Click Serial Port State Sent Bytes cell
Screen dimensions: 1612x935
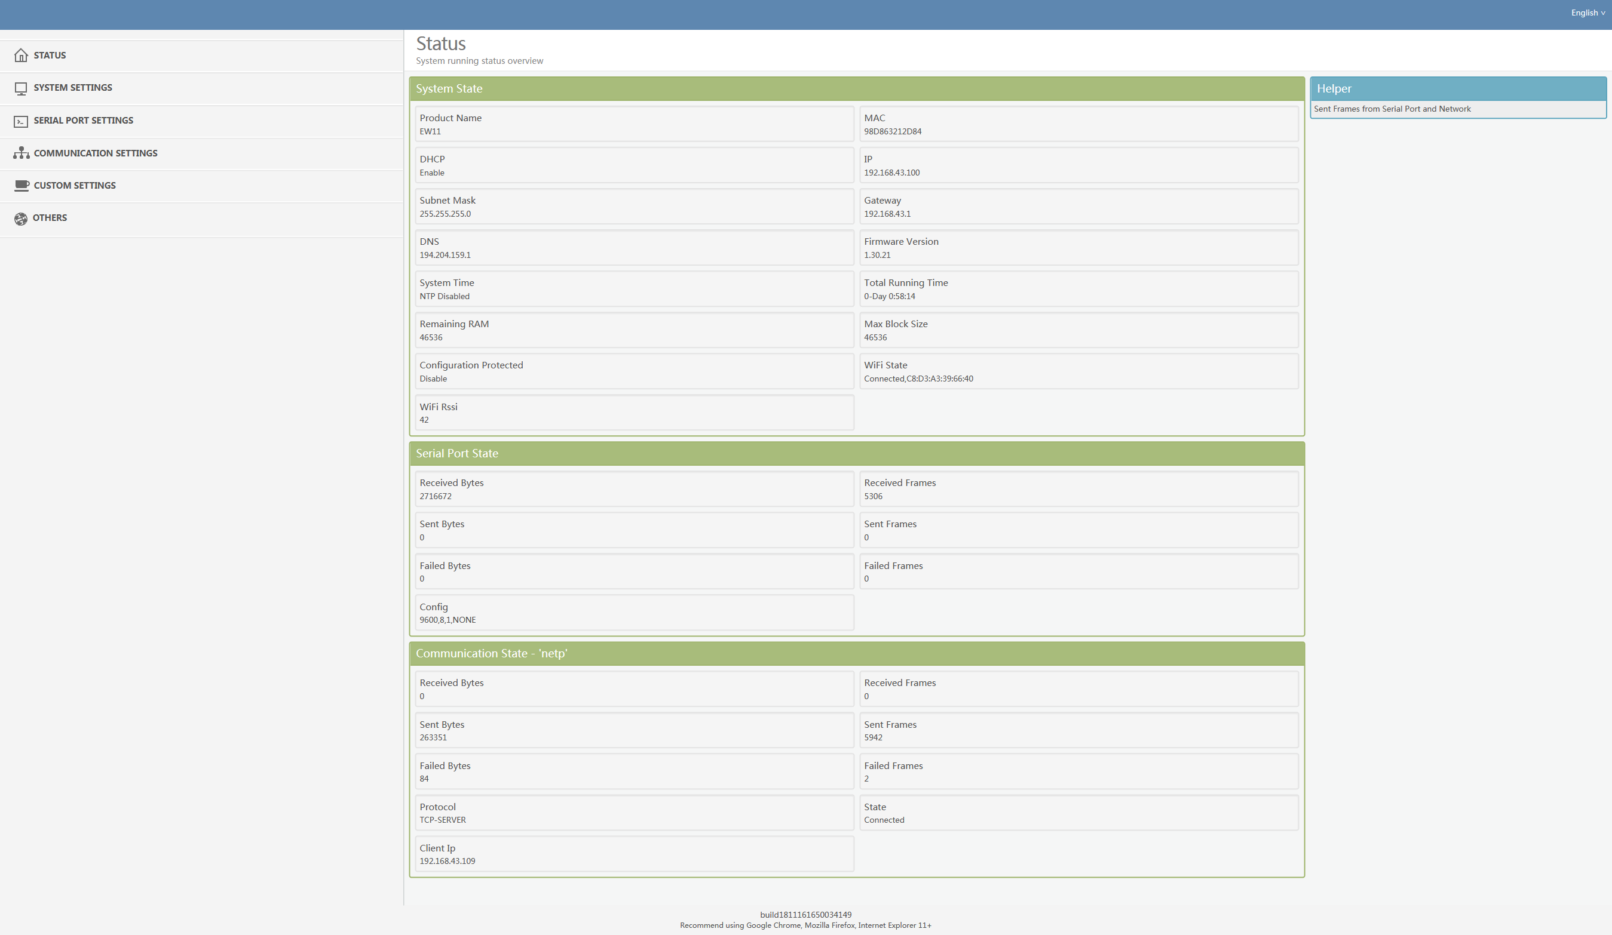(x=634, y=530)
